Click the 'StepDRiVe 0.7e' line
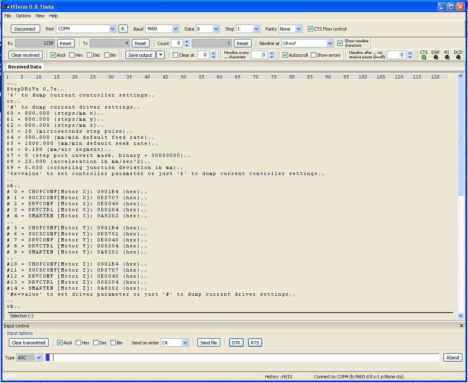This screenshot has width=468, height=383. (32, 89)
